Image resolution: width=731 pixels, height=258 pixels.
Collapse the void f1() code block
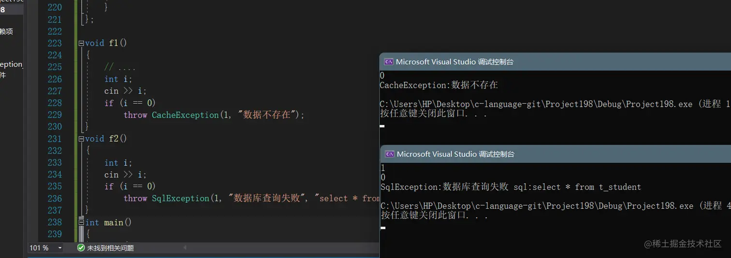[81, 43]
